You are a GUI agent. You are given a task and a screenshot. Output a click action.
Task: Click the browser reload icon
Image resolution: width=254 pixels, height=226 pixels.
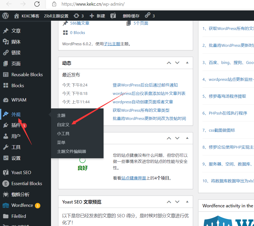click(37, 4)
